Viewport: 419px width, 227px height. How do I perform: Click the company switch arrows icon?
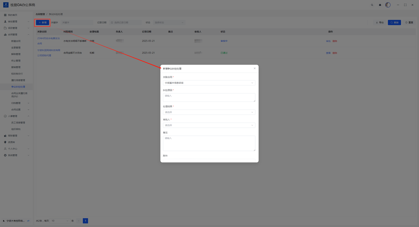(28, 221)
